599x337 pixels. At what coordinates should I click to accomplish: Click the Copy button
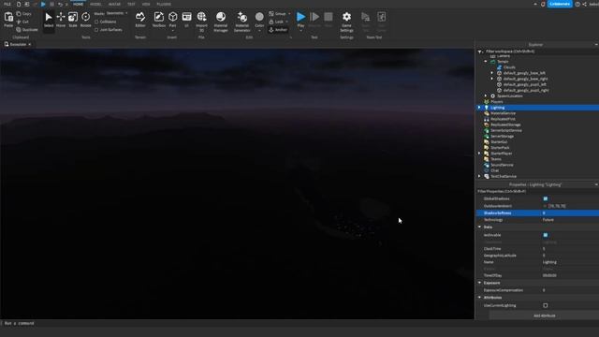point(23,14)
